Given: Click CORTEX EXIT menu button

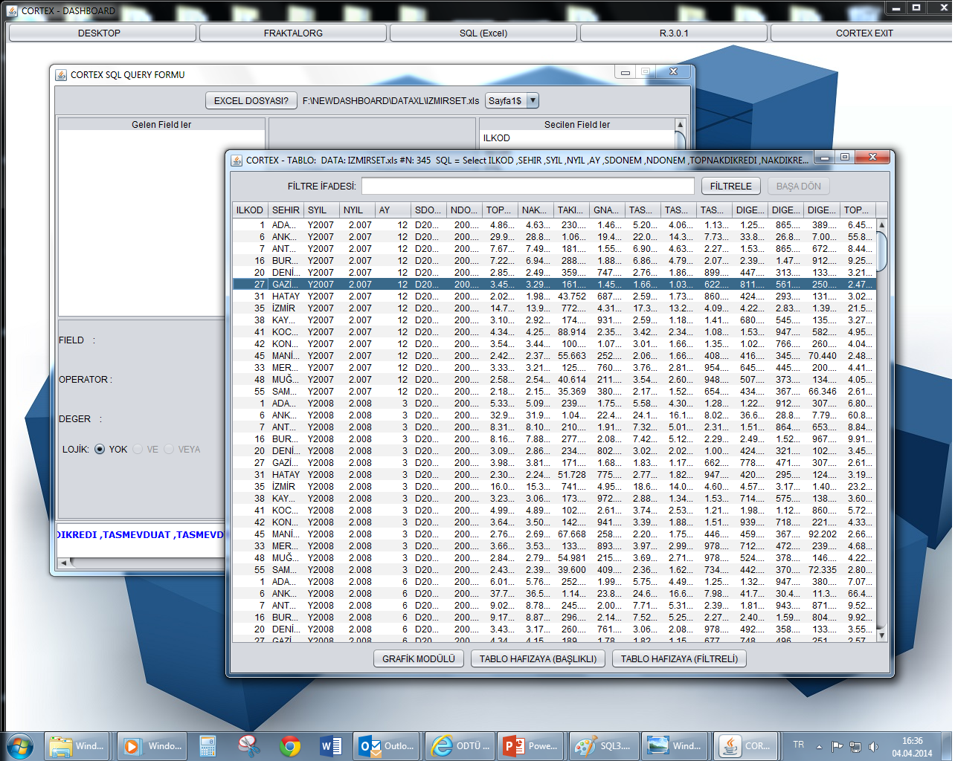Looking at the screenshot, I should point(863,33).
